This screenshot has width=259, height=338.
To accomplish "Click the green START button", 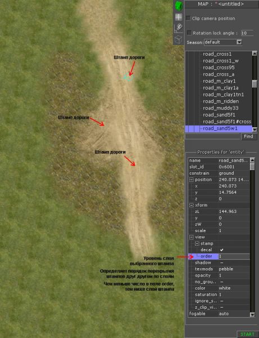I will 247,334.
